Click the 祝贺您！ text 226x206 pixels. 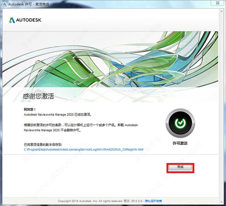pos(30,109)
